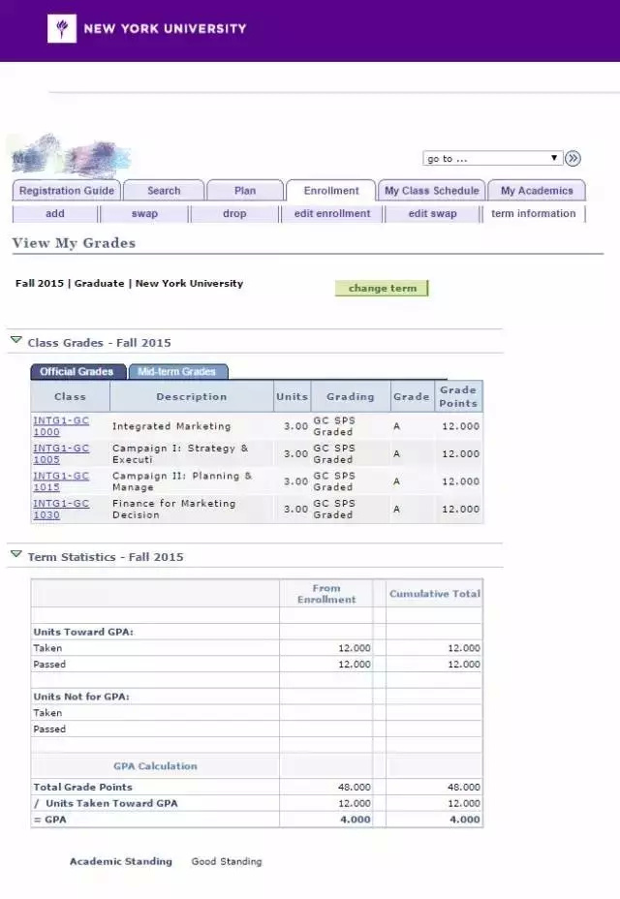The height and width of the screenshot is (899, 620).
Task: Collapse the Class Grades - Fall 2015 section
Action: [x=16, y=341]
